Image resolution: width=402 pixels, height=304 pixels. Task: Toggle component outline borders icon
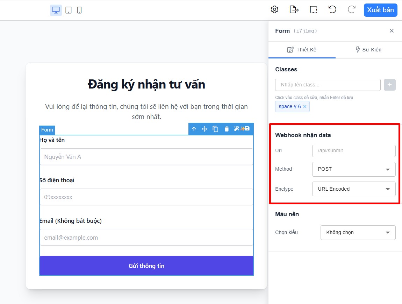click(x=314, y=10)
